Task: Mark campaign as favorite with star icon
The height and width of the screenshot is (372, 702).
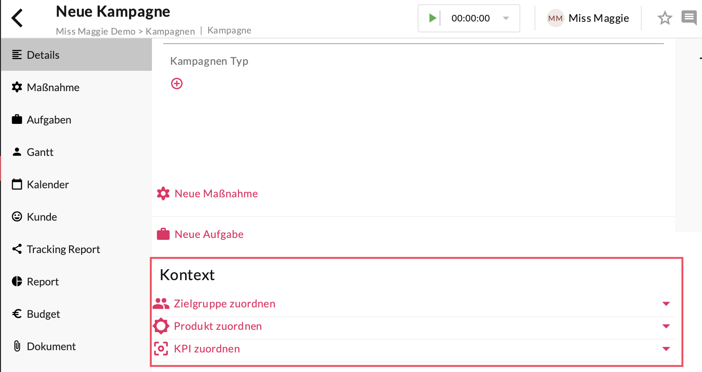Action: [665, 18]
